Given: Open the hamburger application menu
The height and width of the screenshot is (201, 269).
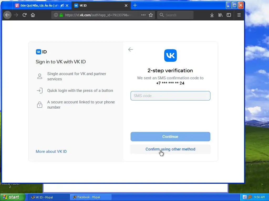Looking at the screenshot, I should 239,15.
